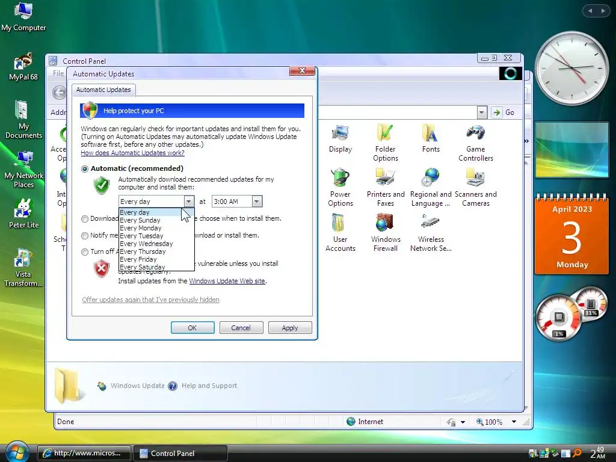
Task: Click OK in Automatic Updates dialog
Action: click(x=192, y=328)
